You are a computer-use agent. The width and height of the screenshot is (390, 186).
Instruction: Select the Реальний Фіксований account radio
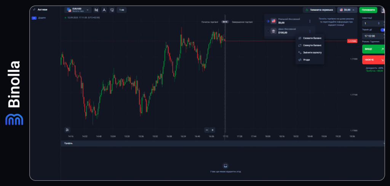tap(268, 21)
